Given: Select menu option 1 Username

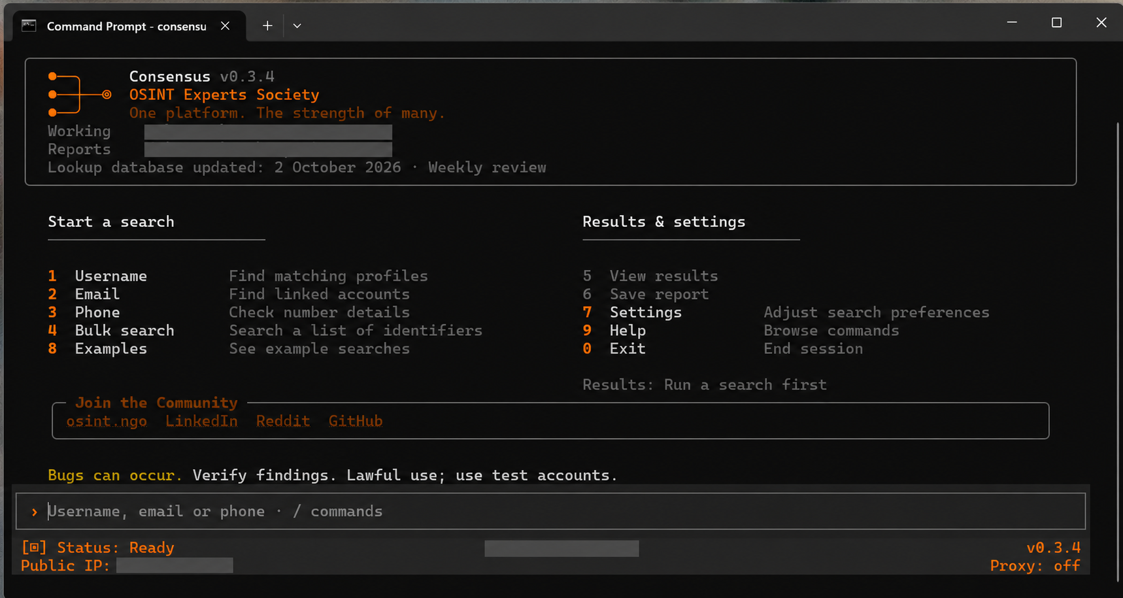Looking at the screenshot, I should point(97,276).
